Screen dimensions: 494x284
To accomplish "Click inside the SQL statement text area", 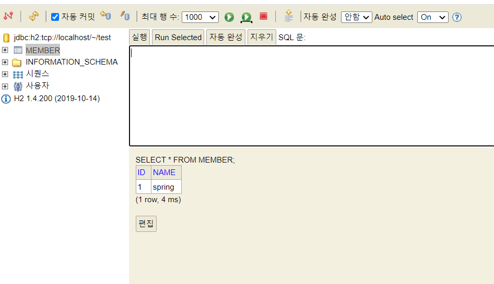I will click(x=312, y=96).
